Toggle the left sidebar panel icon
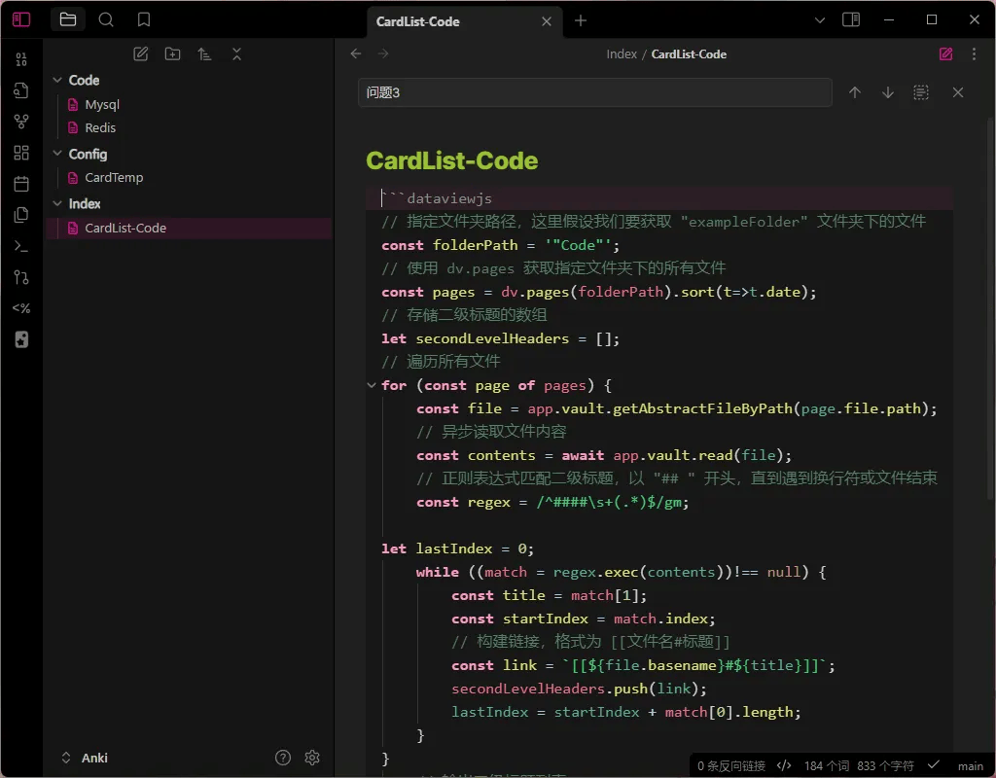 [21, 19]
